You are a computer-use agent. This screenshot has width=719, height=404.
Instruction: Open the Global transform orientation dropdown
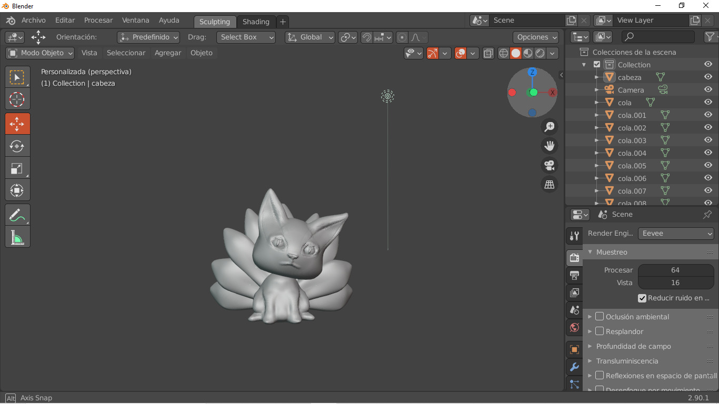pyautogui.click(x=310, y=37)
